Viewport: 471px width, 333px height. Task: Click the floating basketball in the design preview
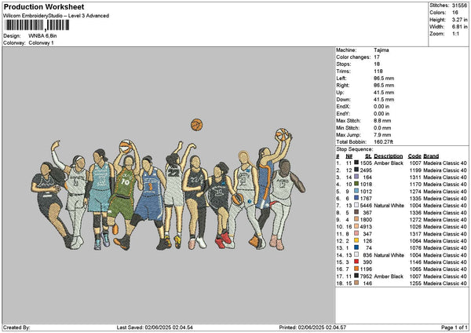coord(196,124)
